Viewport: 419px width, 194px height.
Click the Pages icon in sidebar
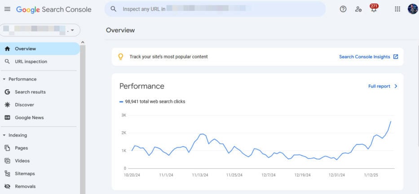[7, 148]
